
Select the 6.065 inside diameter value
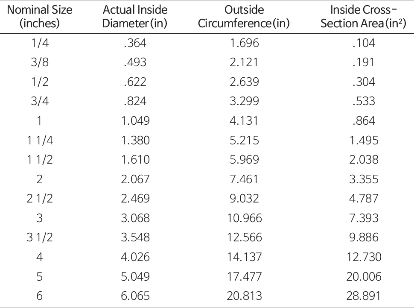(135, 296)
